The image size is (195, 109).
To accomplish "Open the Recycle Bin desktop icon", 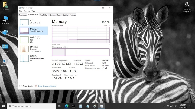I will [5, 62].
